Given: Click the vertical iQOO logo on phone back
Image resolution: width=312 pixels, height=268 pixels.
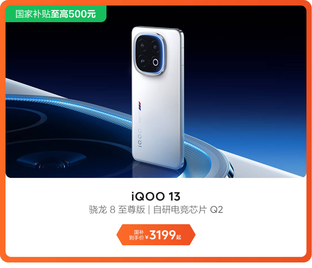Looking at the screenshot, I should 140,137.
